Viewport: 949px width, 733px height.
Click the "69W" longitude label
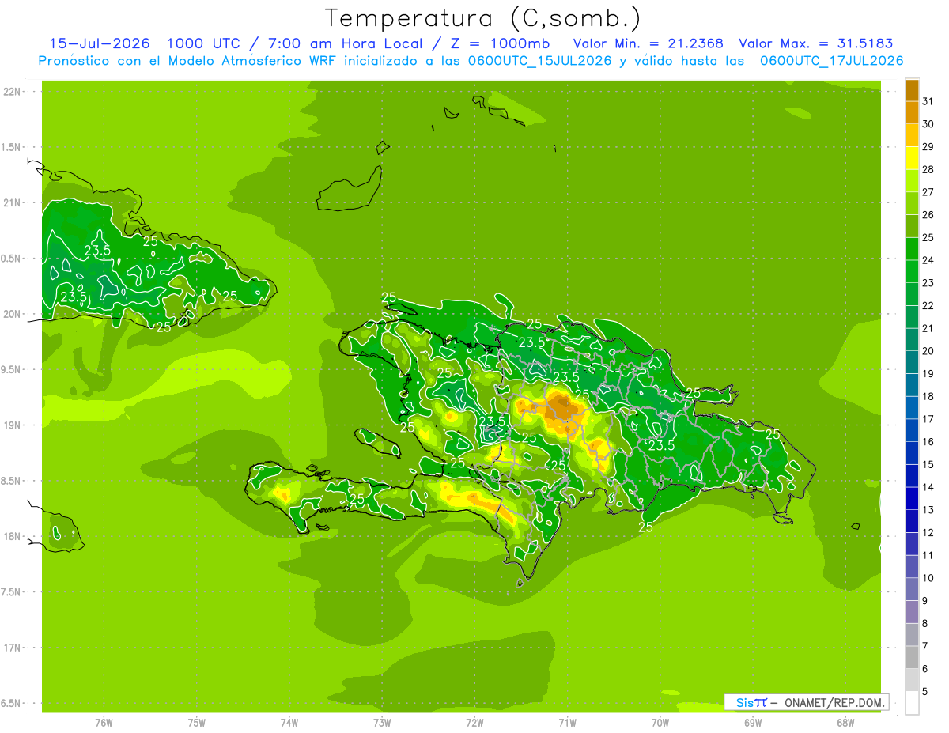pyautogui.click(x=753, y=723)
